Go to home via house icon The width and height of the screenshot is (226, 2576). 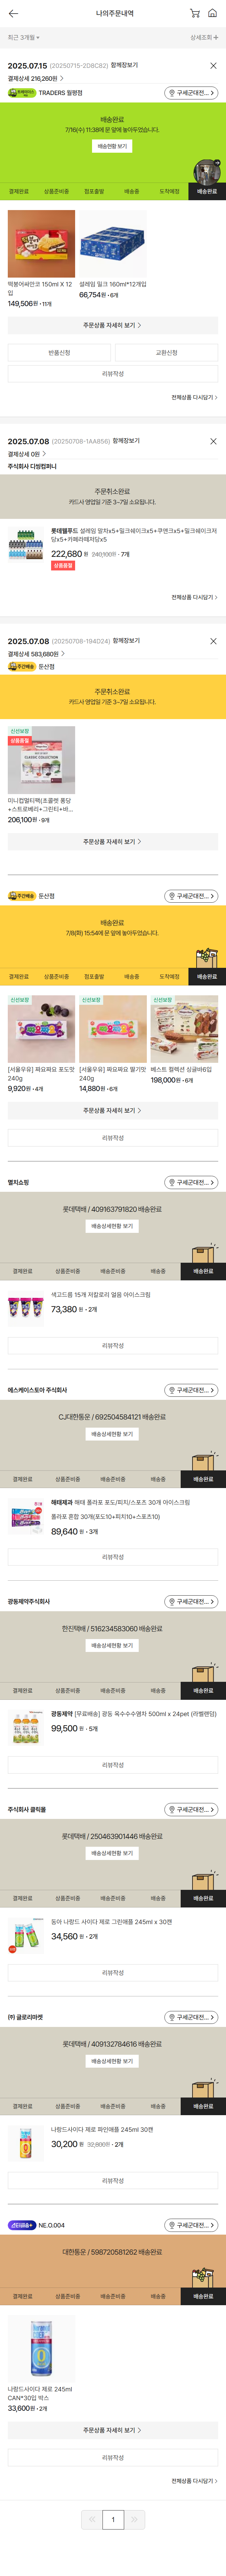[212, 13]
